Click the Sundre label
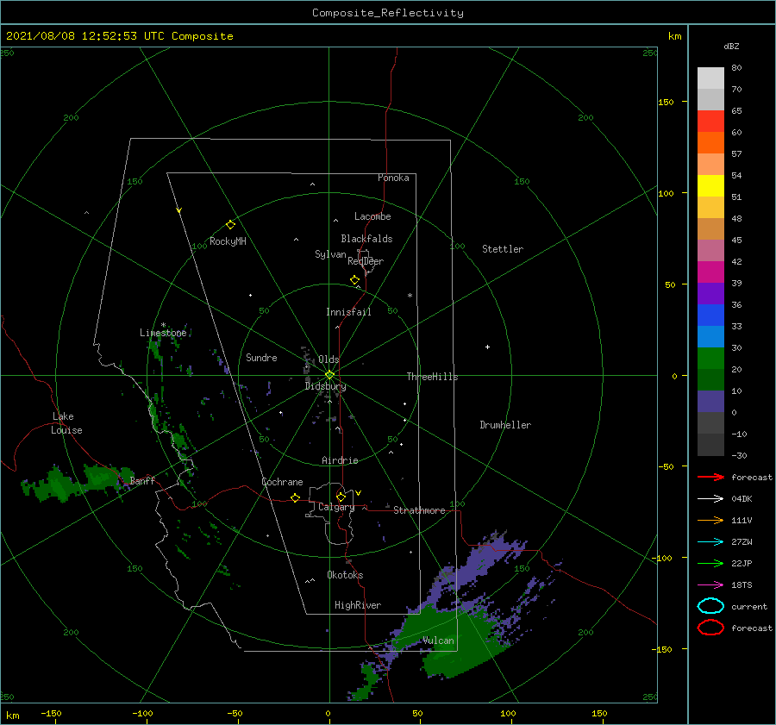776x725 pixels. tap(261, 358)
